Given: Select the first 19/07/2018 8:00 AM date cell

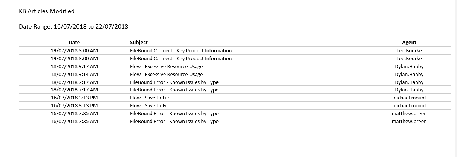Looking at the screenshot, I should point(74,50).
